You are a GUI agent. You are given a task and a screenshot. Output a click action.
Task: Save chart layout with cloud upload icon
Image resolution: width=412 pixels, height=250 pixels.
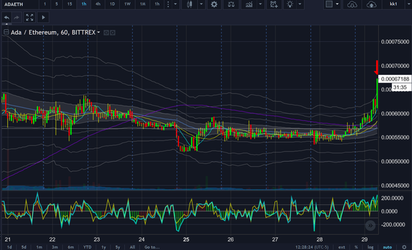click(x=371, y=4)
